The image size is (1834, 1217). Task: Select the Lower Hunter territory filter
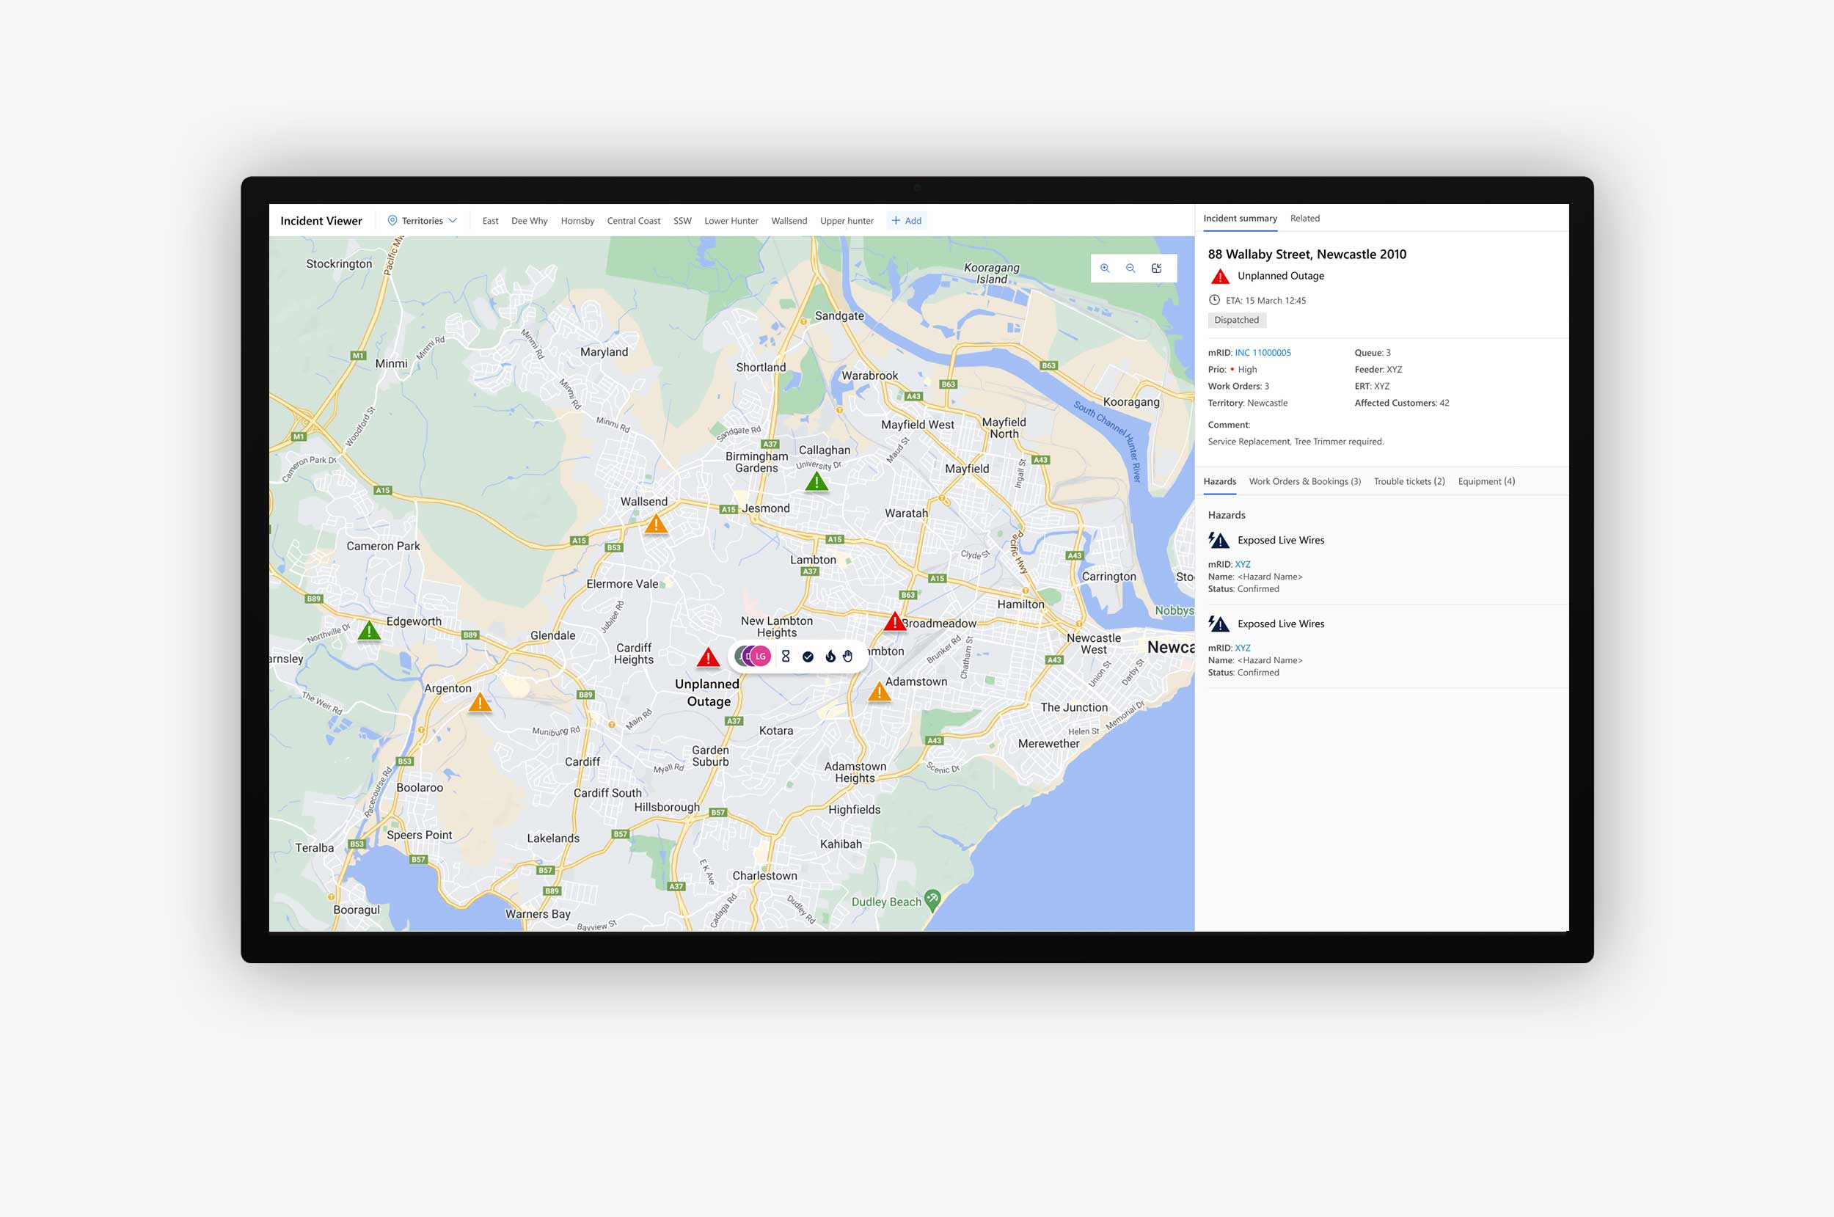point(731,222)
